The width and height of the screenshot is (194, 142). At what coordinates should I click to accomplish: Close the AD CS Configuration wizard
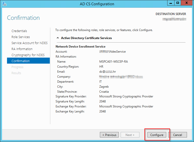click(x=187, y=3)
